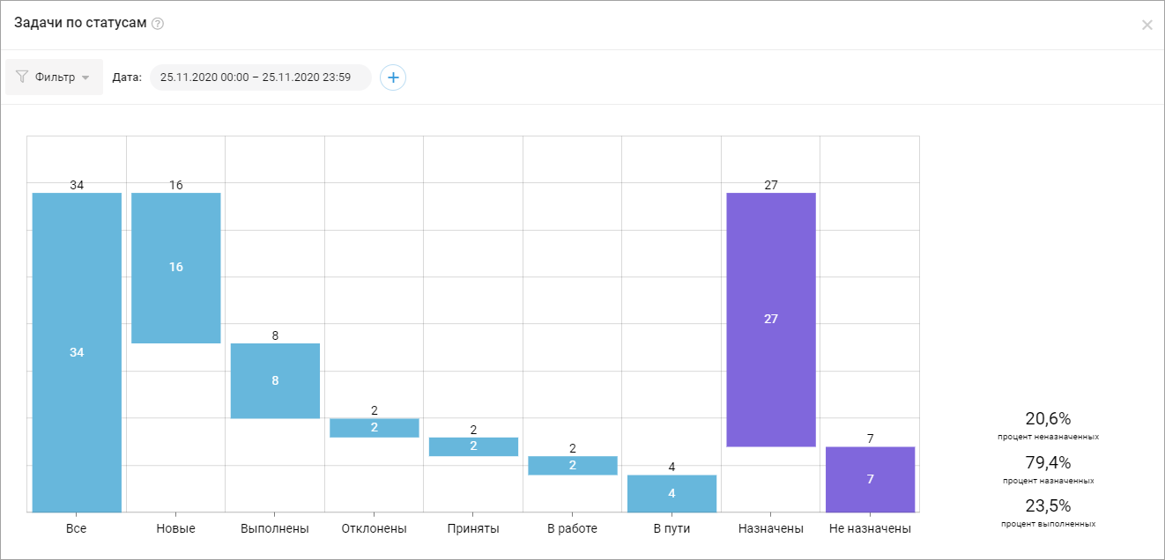Select the В пути bar showing 4
Screen dimensions: 1165x560
pyautogui.click(x=672, y=493)
